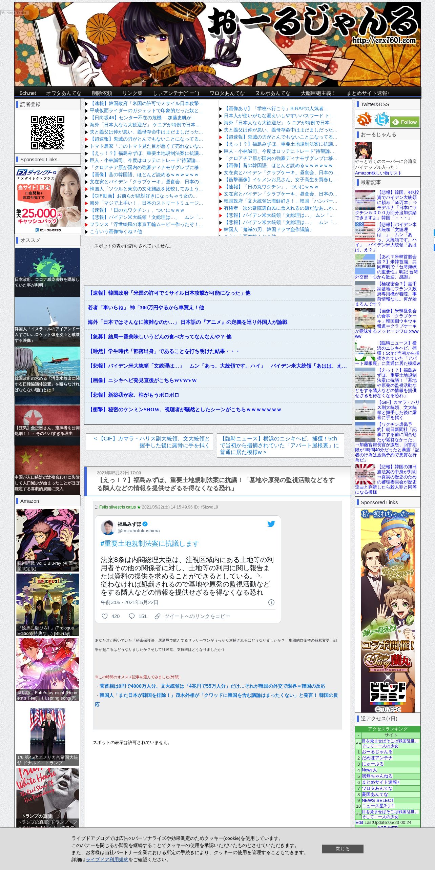
Task: Open the おーるじゃんる profile avatar image
Action: tap(363, 150)
